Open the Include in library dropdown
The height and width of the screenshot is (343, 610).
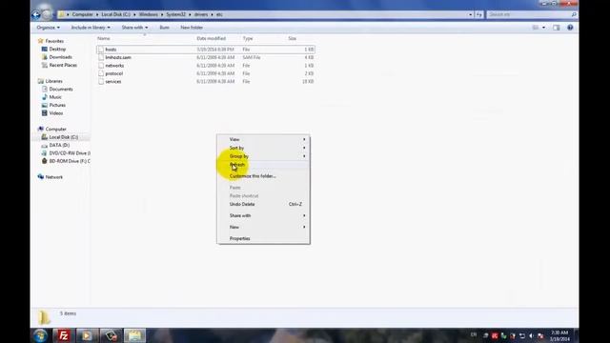[91, 28]
